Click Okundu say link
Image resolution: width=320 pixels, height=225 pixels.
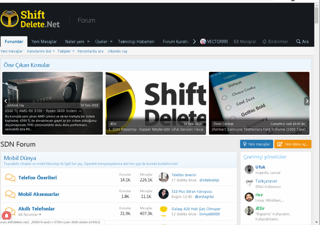118,51
